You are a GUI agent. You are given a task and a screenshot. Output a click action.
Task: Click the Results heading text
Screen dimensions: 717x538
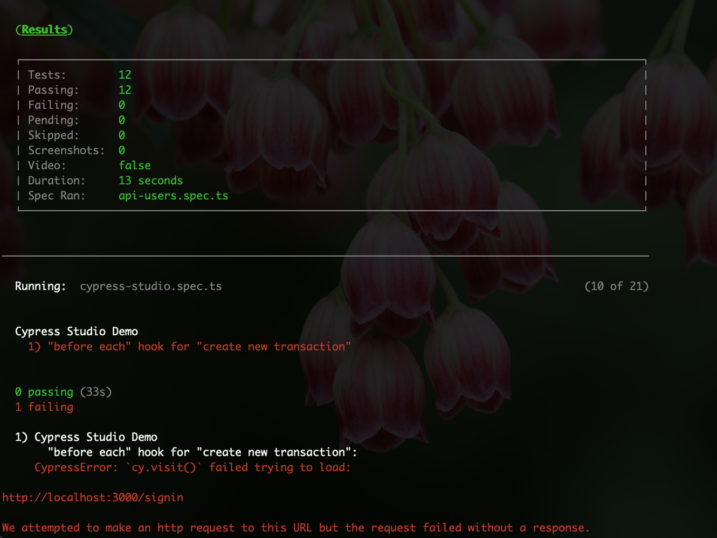coord(44,30)
